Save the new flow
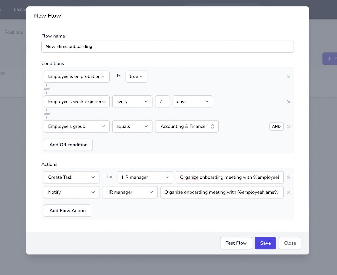The height and width of the screenshot is (275, 337). (265, 243)
